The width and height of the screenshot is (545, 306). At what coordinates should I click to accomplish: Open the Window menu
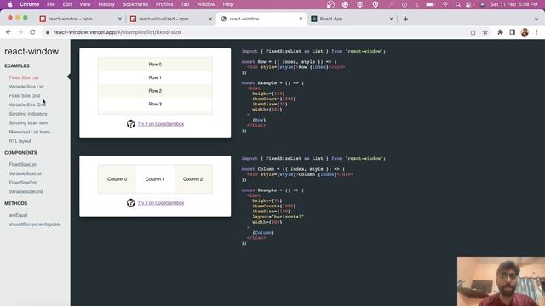tap(206, 4)
